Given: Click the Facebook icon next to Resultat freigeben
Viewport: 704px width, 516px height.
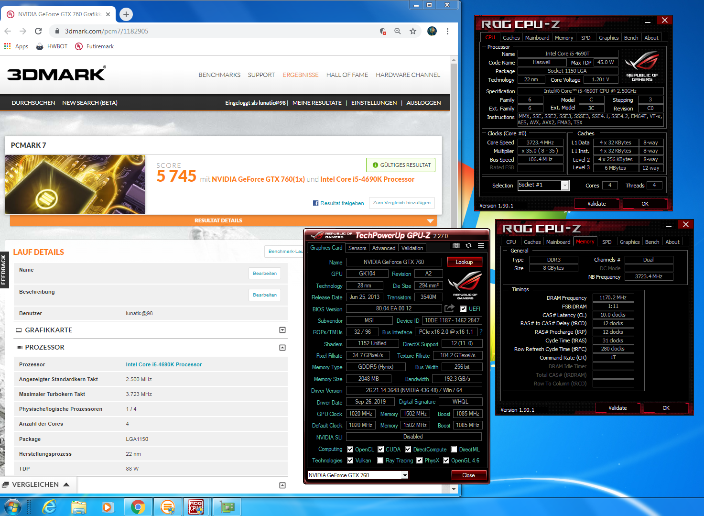Looking at the screenshot, I should 315,203.
